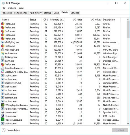Sort by the Description column header
The image size is (130, 135).
coord(111,20)
